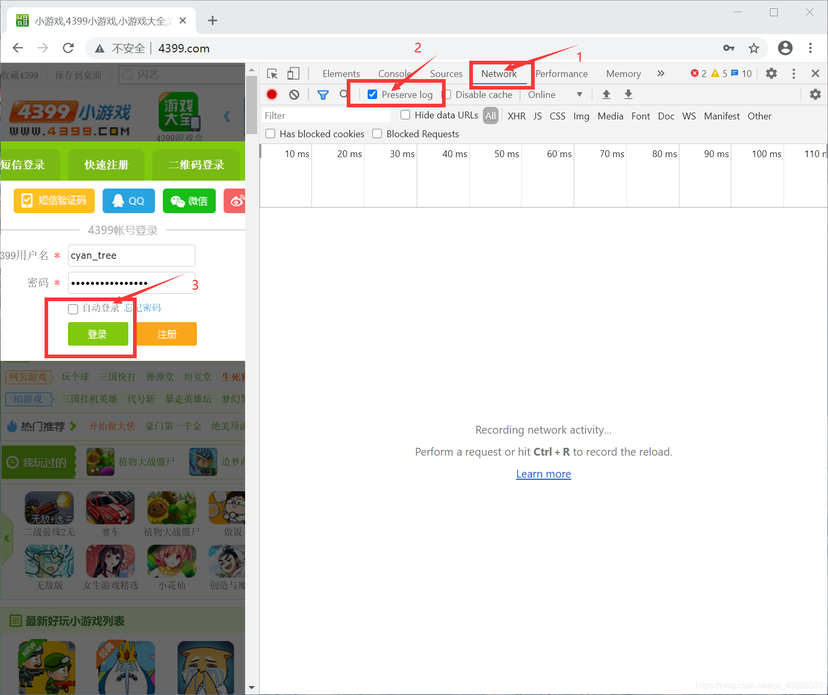Filter requests by Manifest type

(722, 116)
